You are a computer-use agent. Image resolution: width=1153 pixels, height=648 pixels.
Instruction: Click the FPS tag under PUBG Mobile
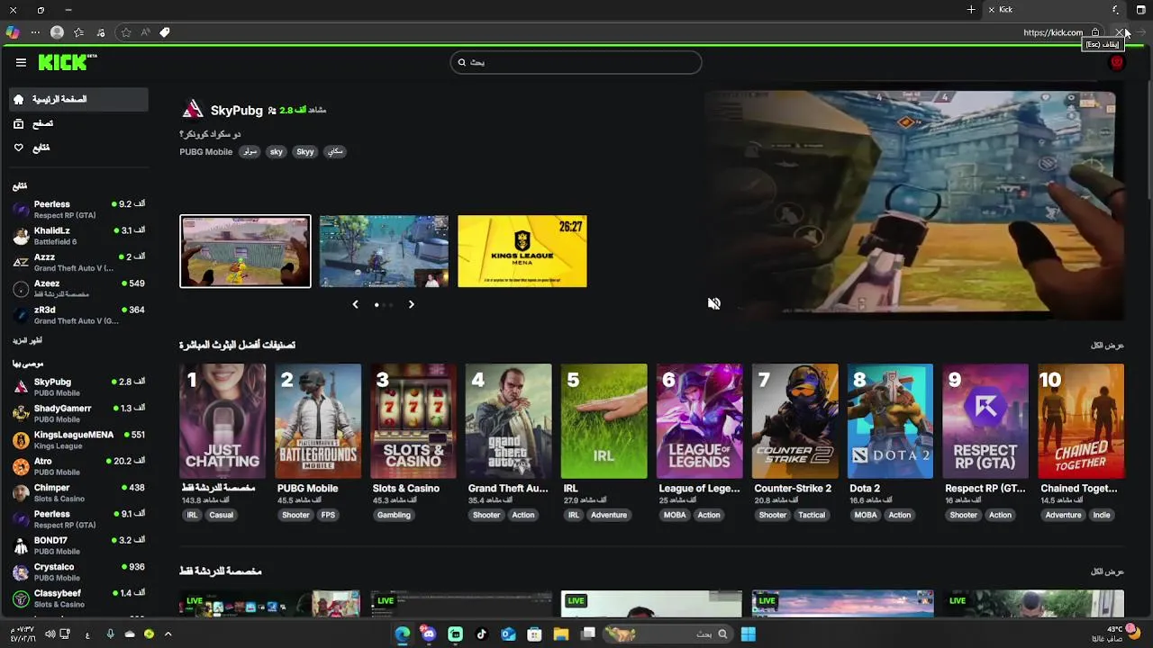tap(328, 515)
